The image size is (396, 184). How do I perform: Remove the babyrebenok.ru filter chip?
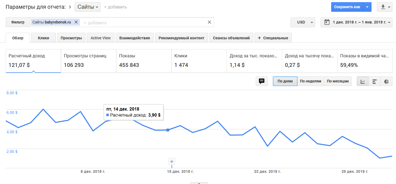coord(76,22)
